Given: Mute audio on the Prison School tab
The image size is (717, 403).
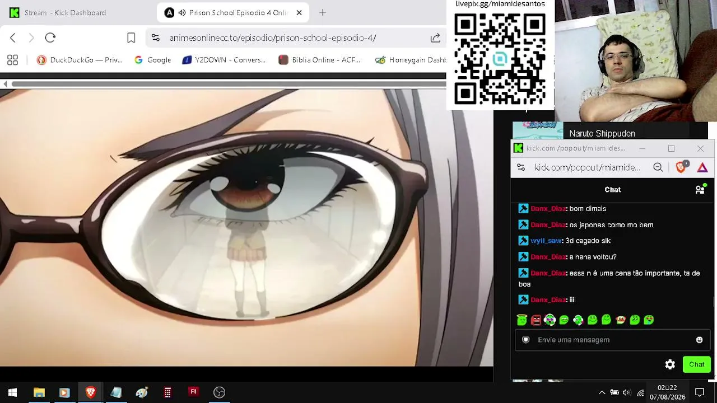Looking at the screenshot, I should [182, 12].
